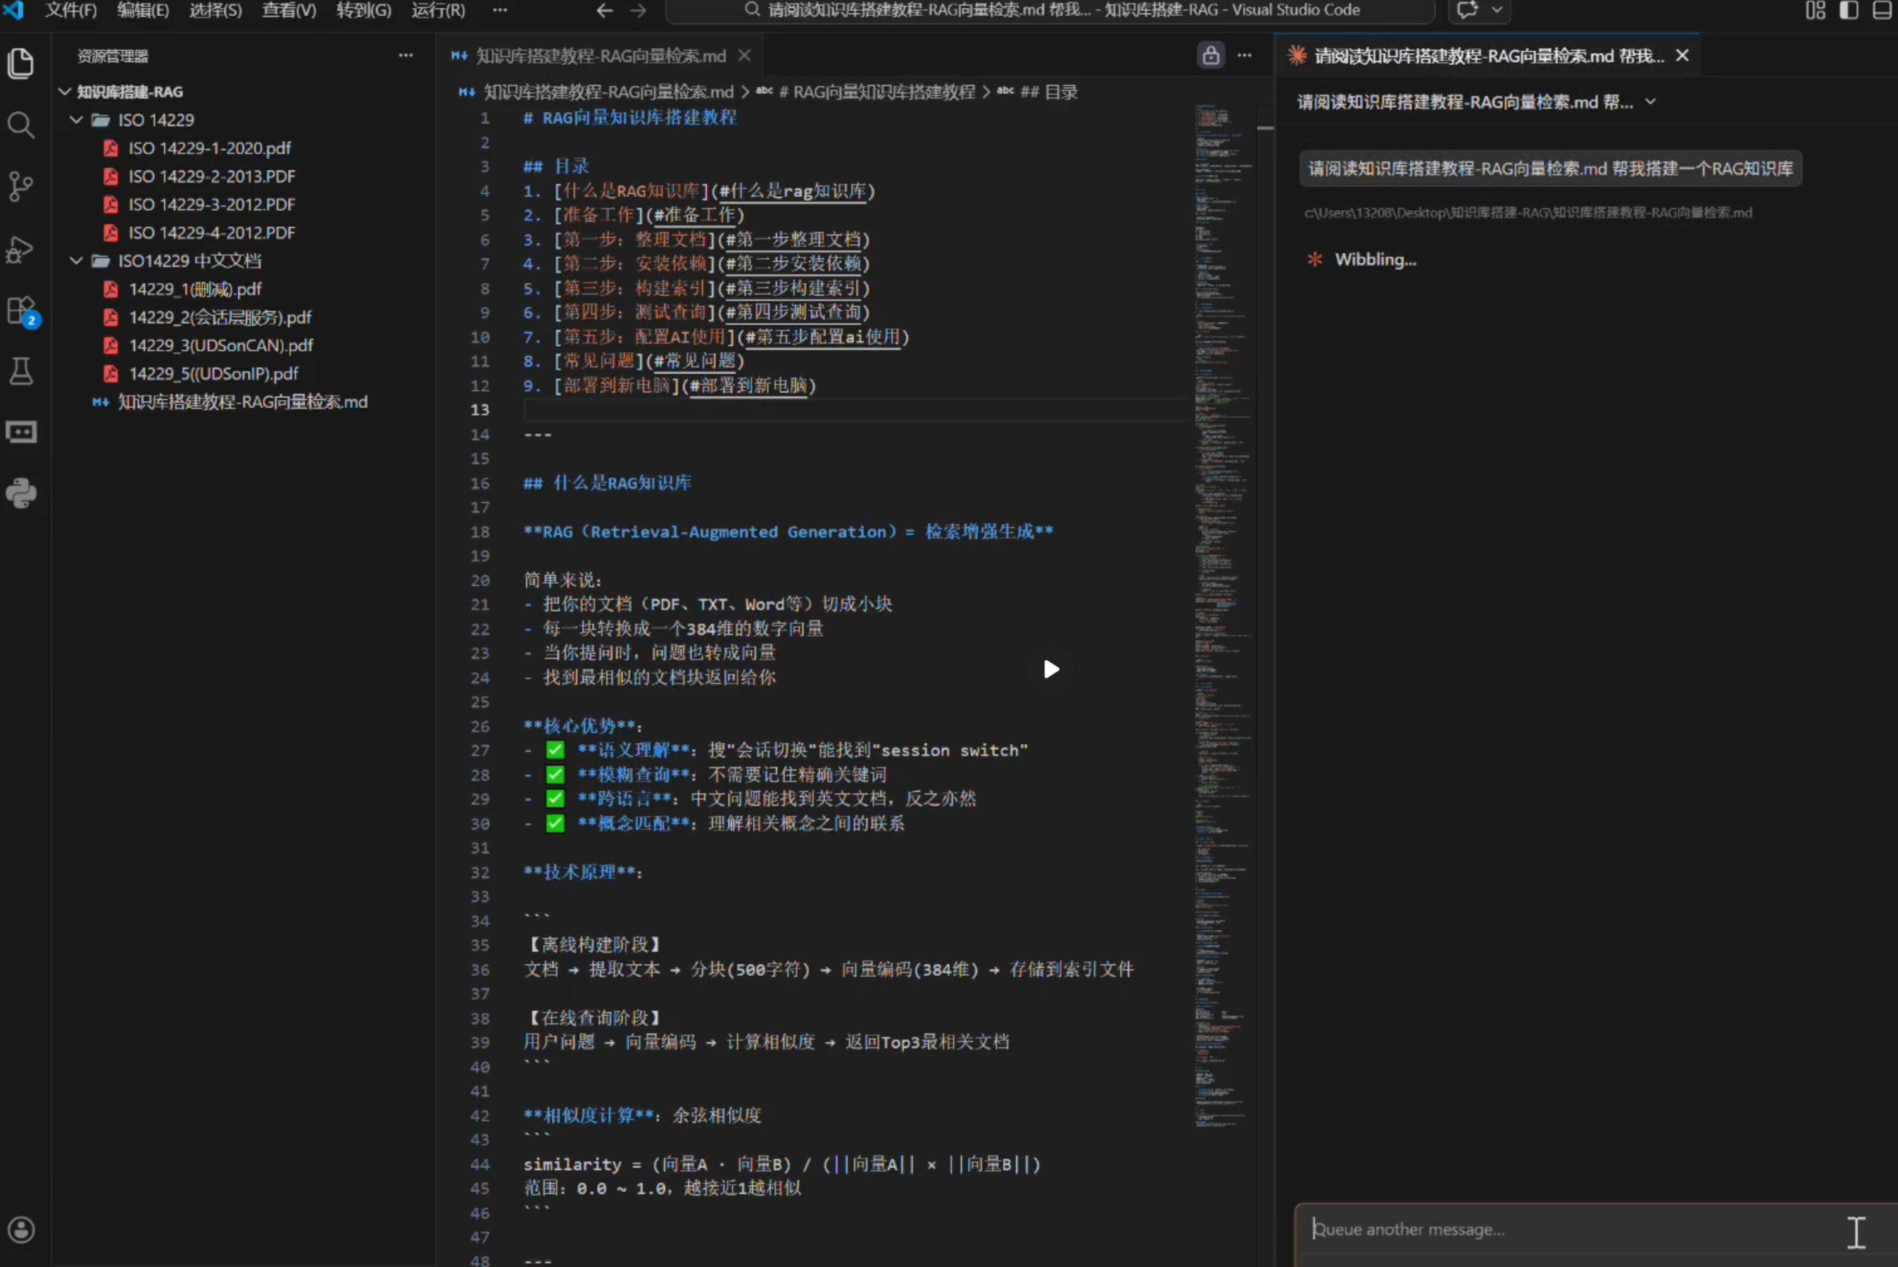Click the attached md file path link

[1527, 214]
